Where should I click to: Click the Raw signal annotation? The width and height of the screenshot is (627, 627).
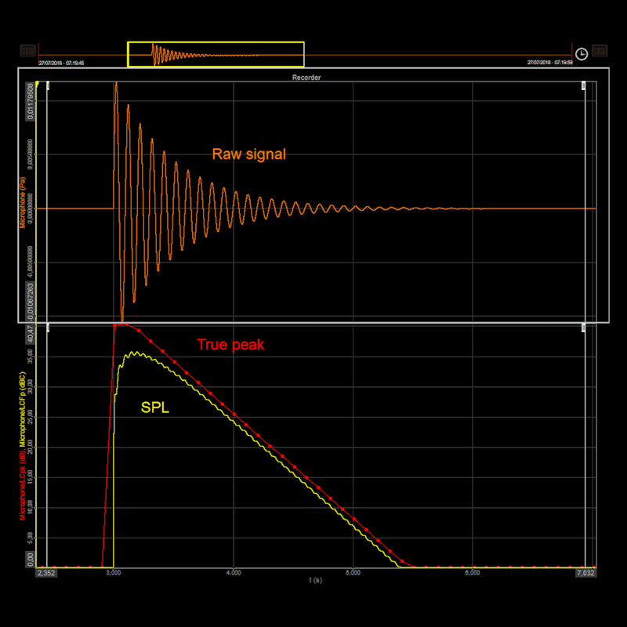(248, 154)
